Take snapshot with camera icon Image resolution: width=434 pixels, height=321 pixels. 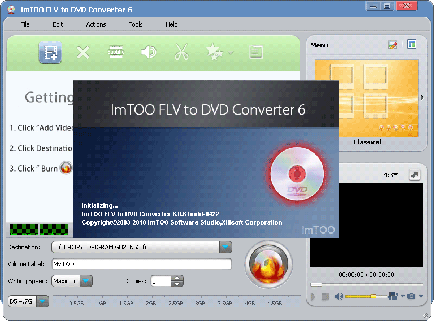(x=411, y=296)
